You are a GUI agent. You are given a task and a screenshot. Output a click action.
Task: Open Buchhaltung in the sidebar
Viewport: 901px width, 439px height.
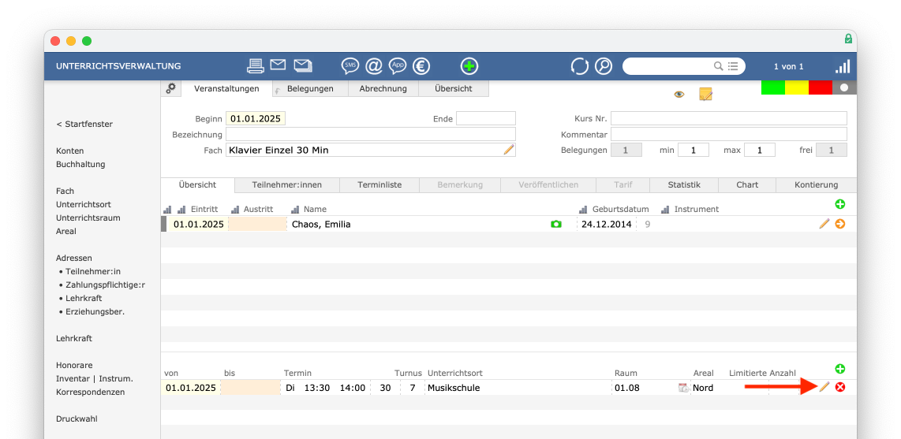80,164
